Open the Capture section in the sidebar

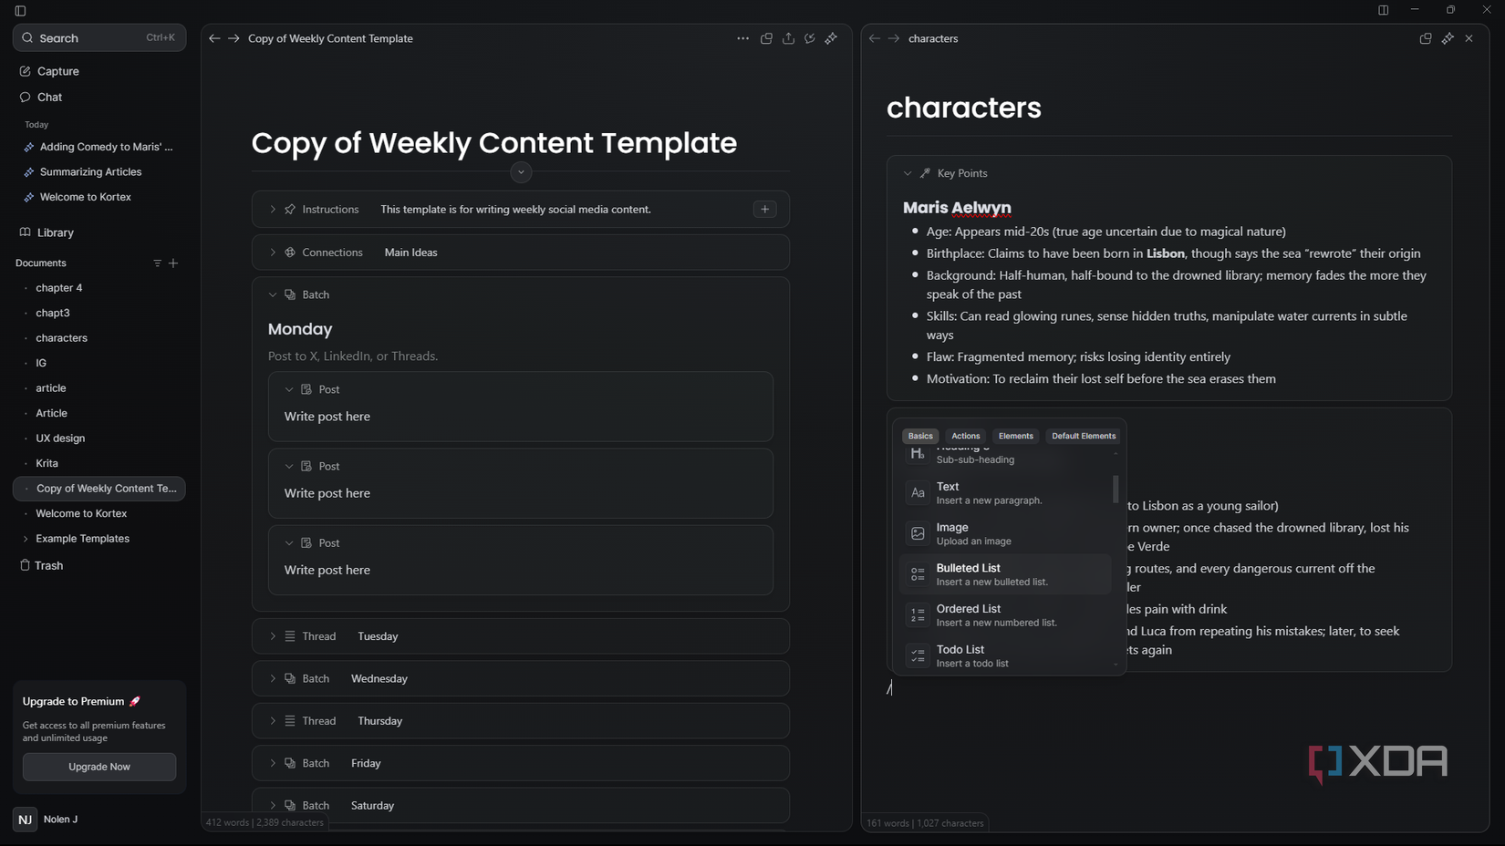(x=59, y=71)
